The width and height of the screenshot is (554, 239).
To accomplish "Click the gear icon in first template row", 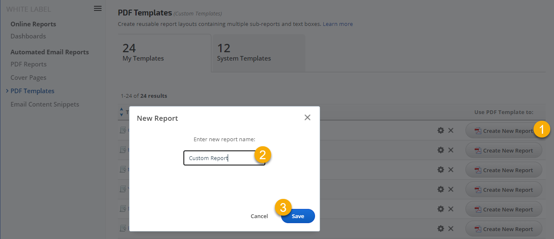I will (x=440, y=131).
